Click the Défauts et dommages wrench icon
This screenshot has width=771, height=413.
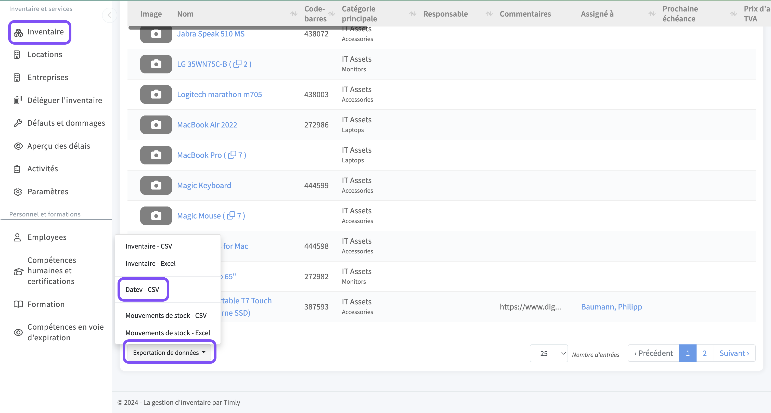click(x=18, y=123)
